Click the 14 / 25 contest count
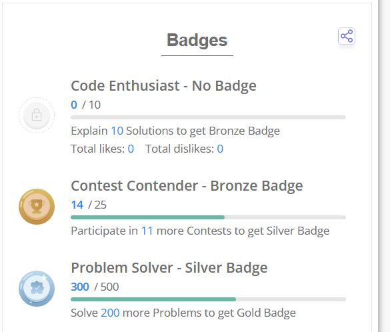 89,205
